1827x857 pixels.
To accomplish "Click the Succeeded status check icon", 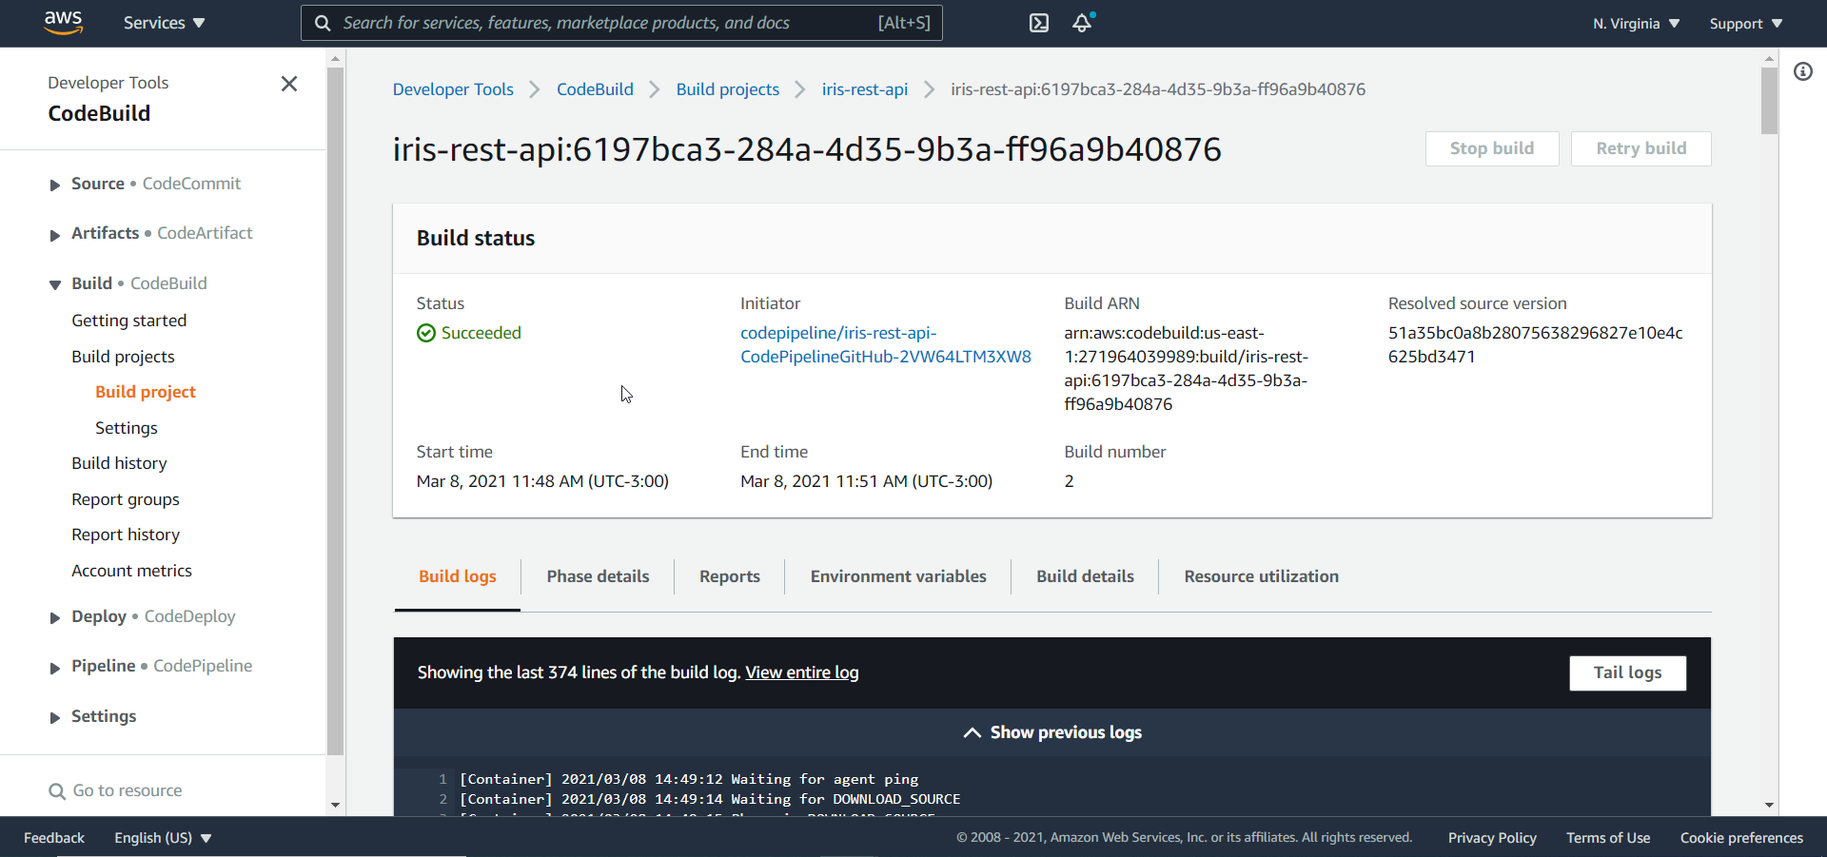I will point(425,333).
